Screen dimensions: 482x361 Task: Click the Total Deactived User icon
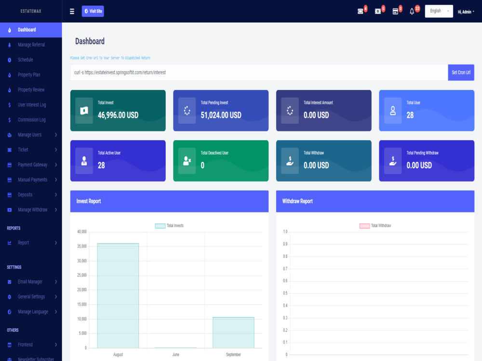coord(187,161)
